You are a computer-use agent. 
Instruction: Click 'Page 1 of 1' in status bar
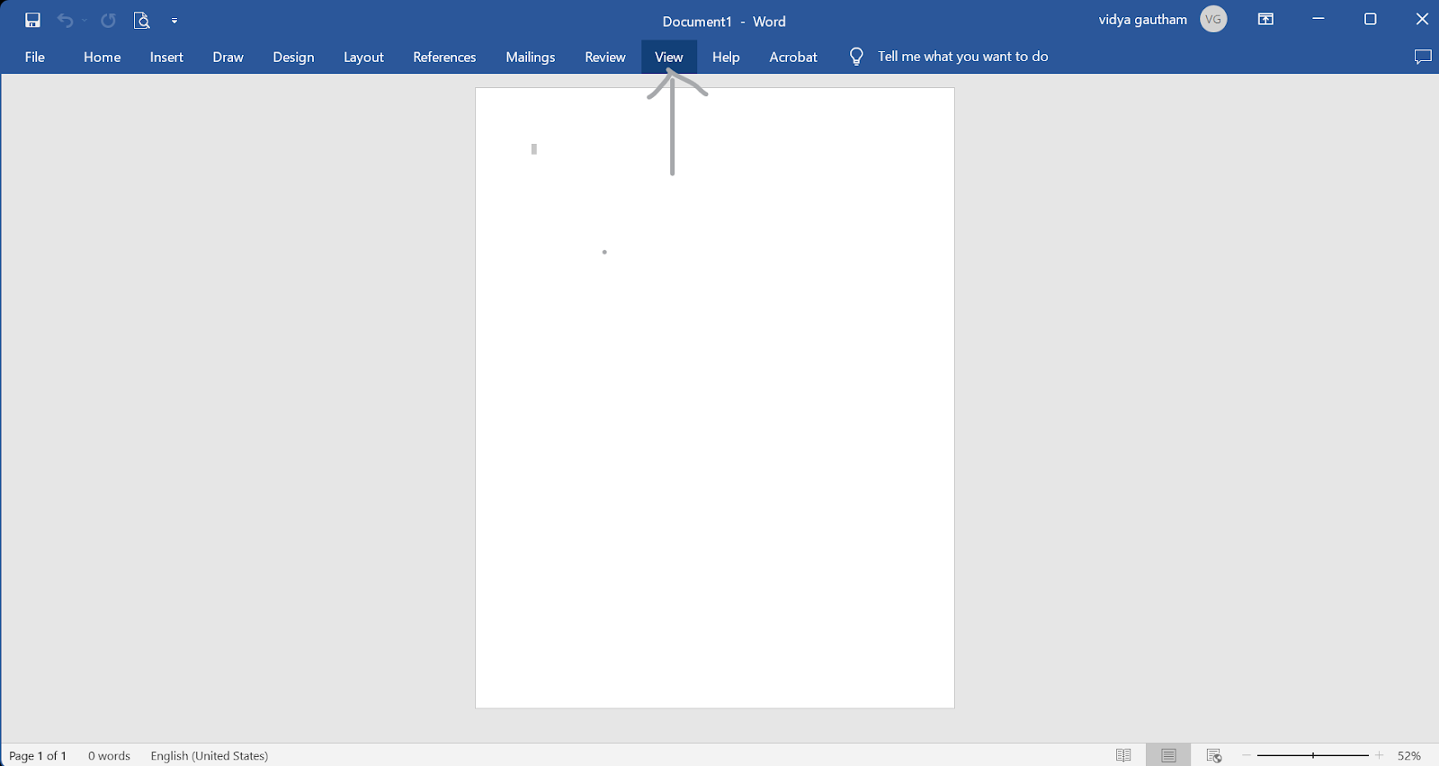pyautogui.click(x=38, y=755)
